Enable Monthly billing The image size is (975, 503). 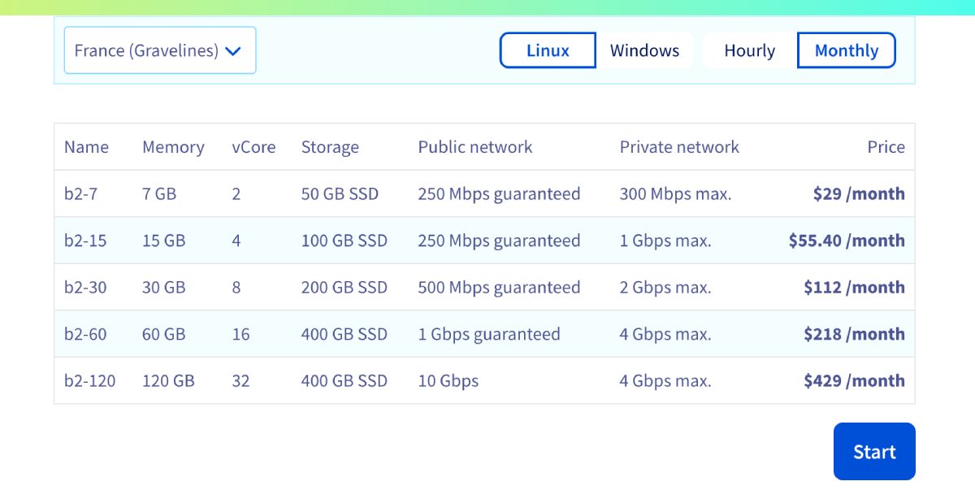point(846,50)
